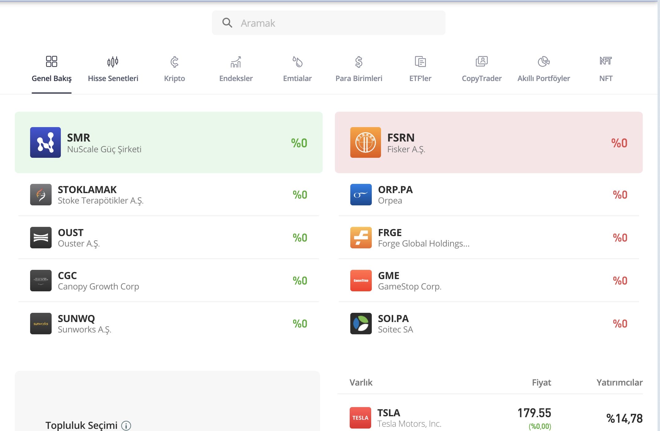Click the Stoke Terapötikler logo
Screen dimensions: 660x431
pos(41,195)
